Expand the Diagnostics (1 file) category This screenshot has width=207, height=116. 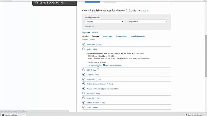[84, 79]
